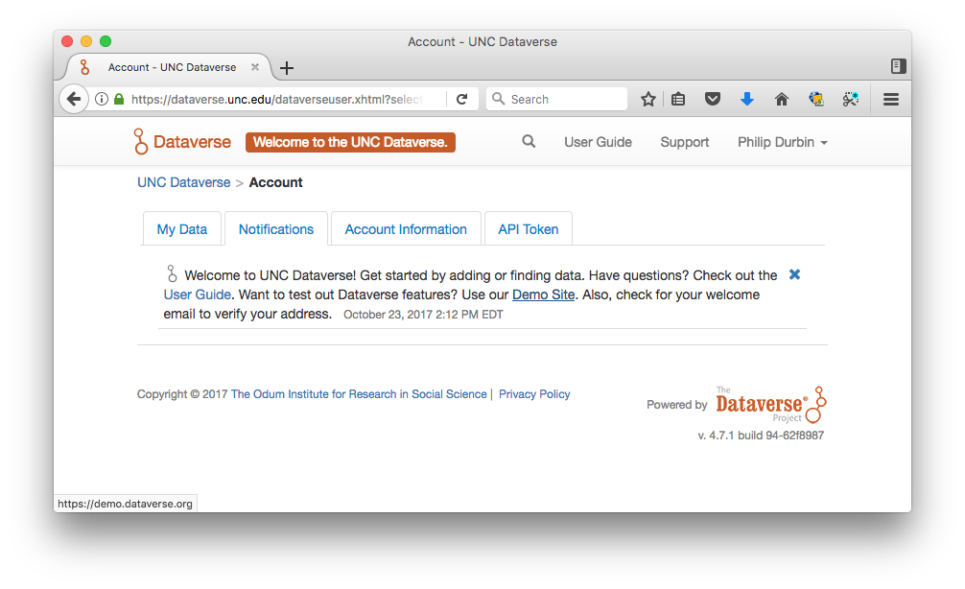This screenshot has width=965, height=589.
Task: Click the version text v. 4.7.1 build
Action: (761, 436)
